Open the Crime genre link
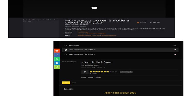The width and height of the screenshot is (192, 96). 83,77
